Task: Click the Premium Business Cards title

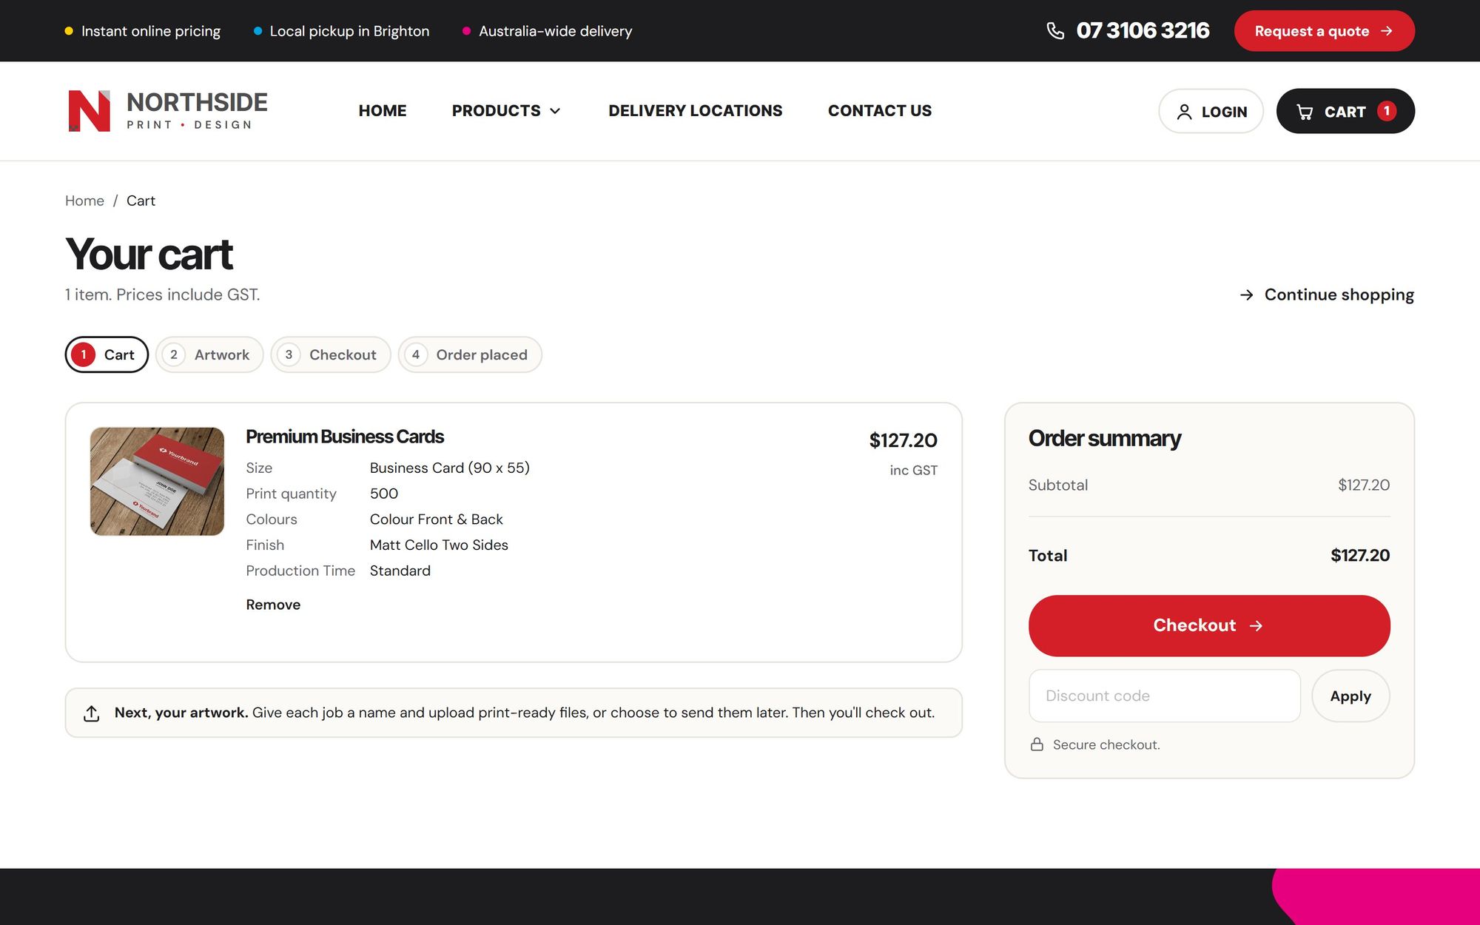Action: coord(344,437)
